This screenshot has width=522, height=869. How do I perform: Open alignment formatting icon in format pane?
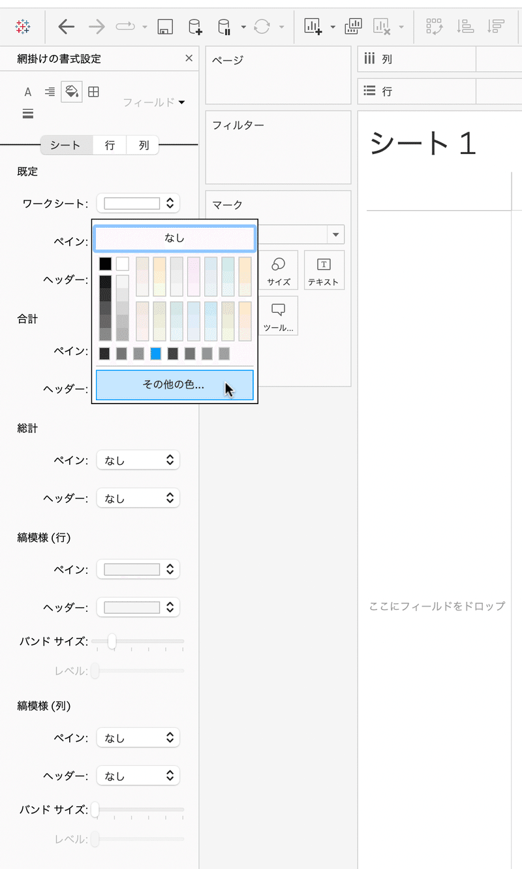[x=50, y=92]
